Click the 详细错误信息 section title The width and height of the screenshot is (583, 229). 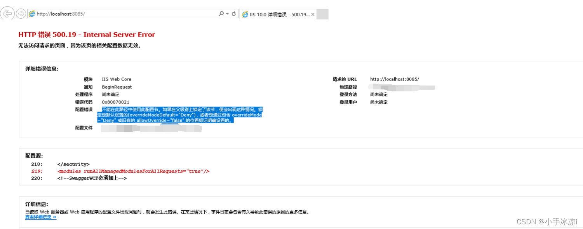(42, 69)
